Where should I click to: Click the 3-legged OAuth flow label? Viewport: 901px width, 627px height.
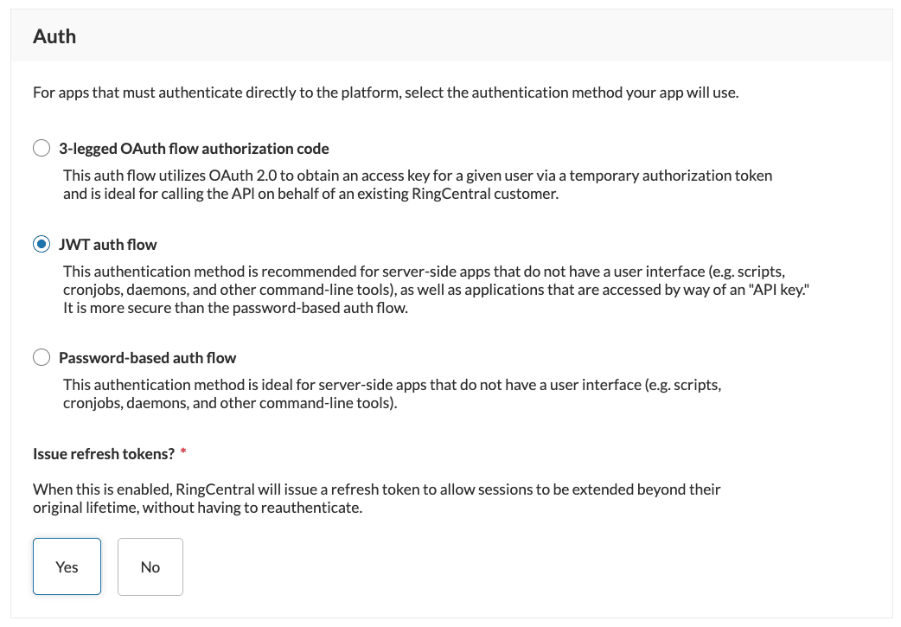194,148
